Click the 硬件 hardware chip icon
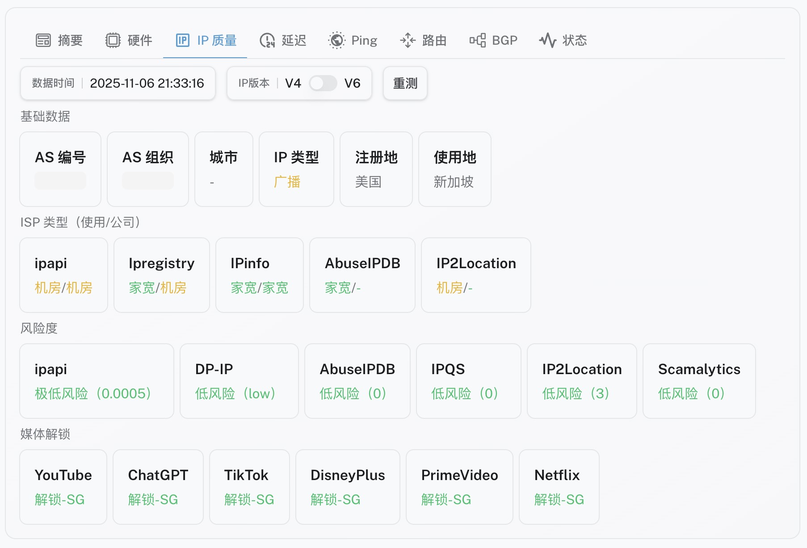The height and width of the screenshot is (548, 807). [113, 40]
